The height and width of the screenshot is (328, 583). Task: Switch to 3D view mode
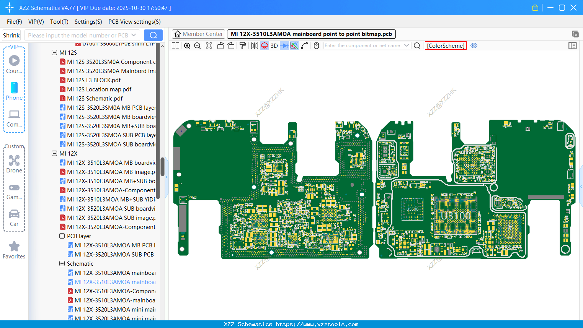[x=274, y=45]
